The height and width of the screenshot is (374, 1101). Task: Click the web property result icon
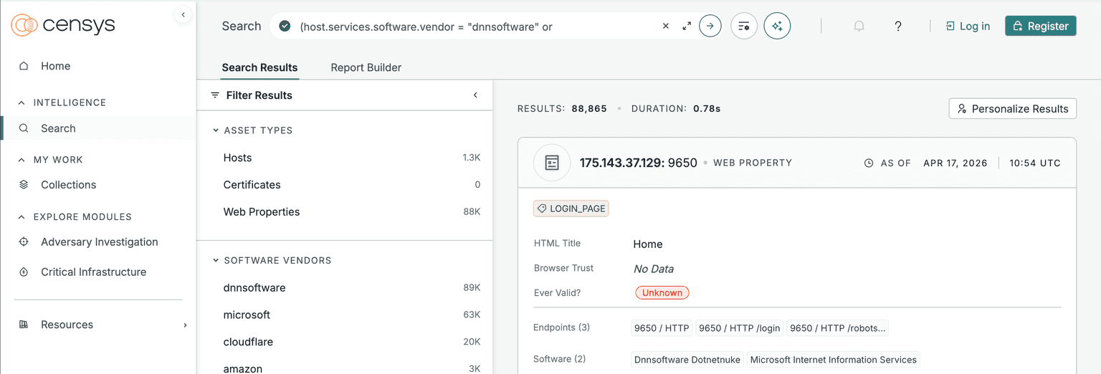point(552,163)
